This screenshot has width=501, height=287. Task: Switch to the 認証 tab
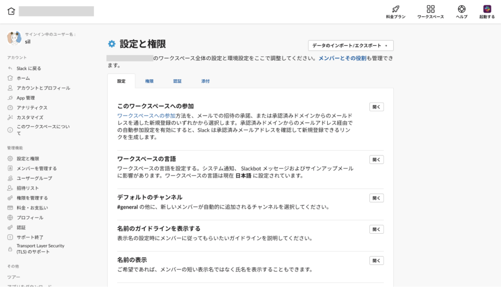(177, 81)
